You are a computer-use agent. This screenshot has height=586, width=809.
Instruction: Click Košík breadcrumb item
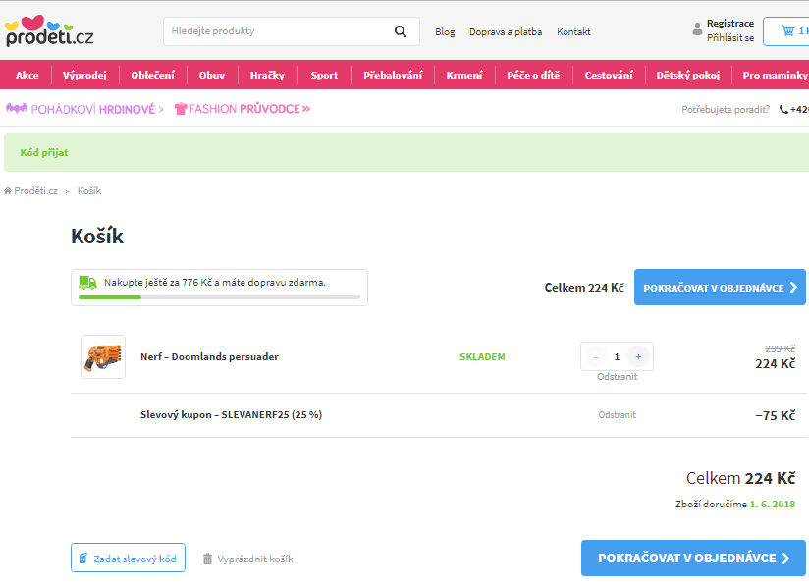point(89,190)
